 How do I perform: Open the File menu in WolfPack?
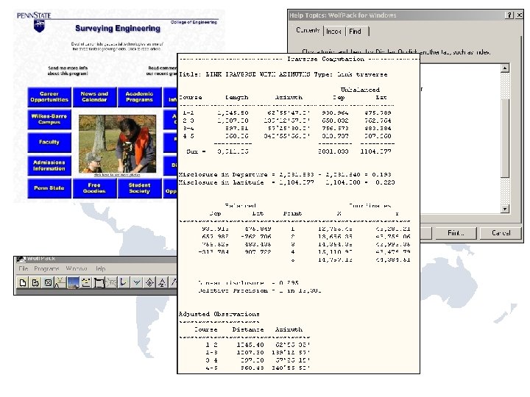(24, 269)
